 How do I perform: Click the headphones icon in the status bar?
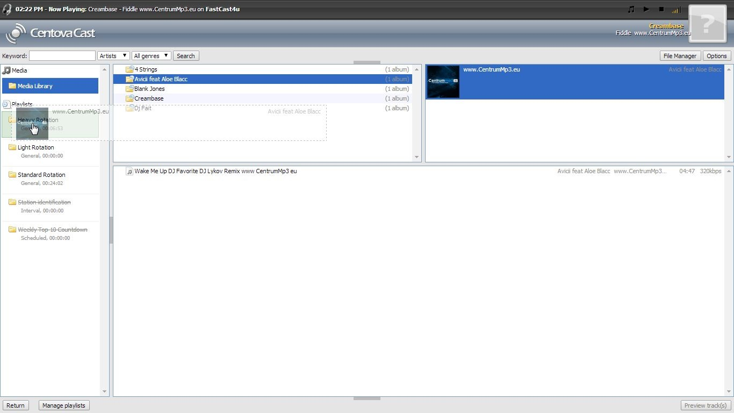pyautogui.click(x=7, y=9)
